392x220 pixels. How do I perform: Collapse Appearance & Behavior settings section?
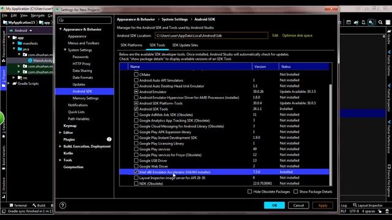coord(61,29)
